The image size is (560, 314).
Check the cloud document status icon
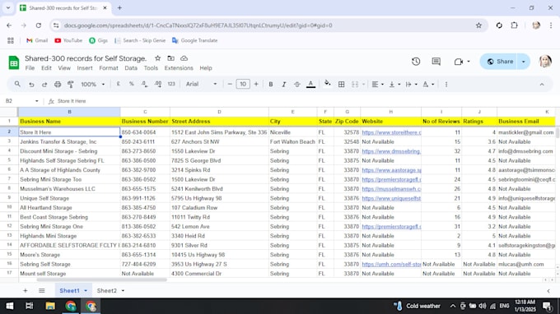pos(184,58)
